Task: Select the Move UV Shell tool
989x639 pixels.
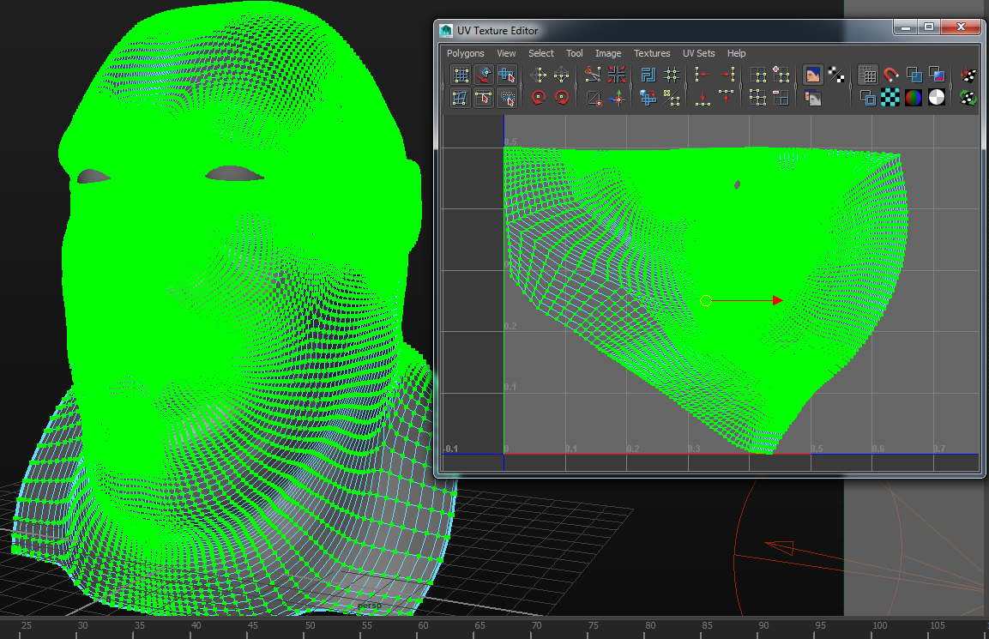Action: [x=484, y=75]
